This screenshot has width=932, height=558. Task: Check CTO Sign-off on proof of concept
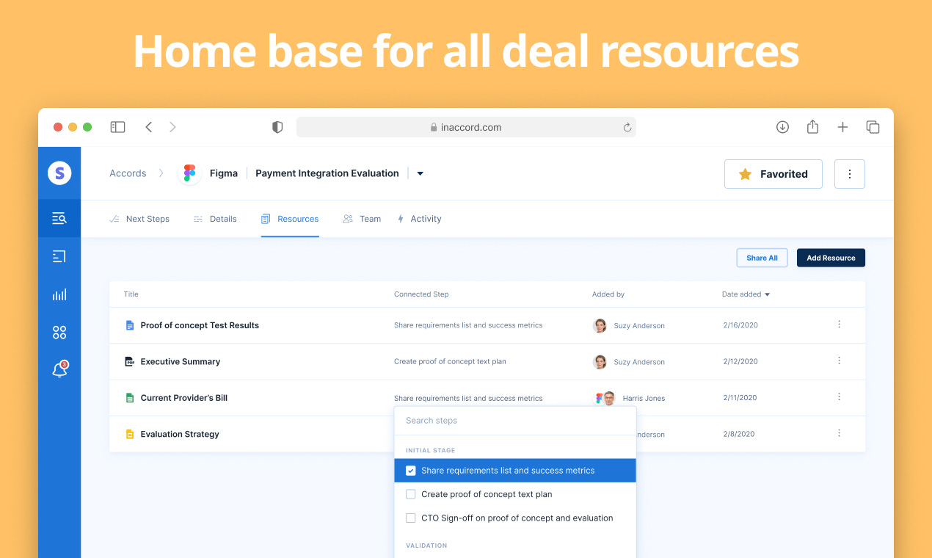(x=411, y=518)
